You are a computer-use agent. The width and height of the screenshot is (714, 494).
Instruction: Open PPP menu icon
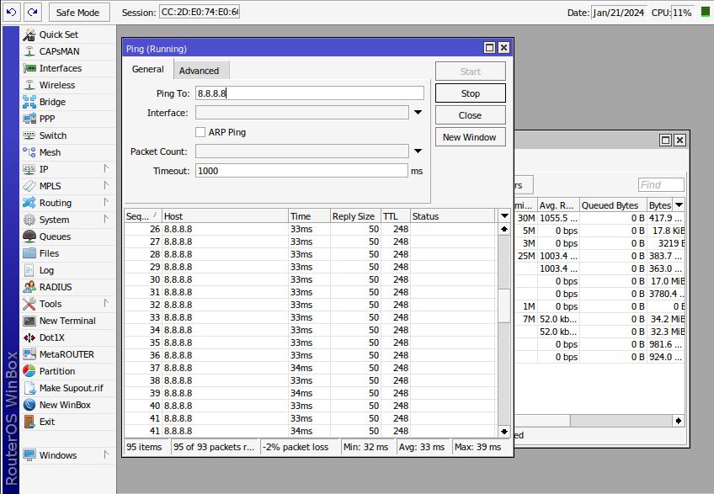29,119
